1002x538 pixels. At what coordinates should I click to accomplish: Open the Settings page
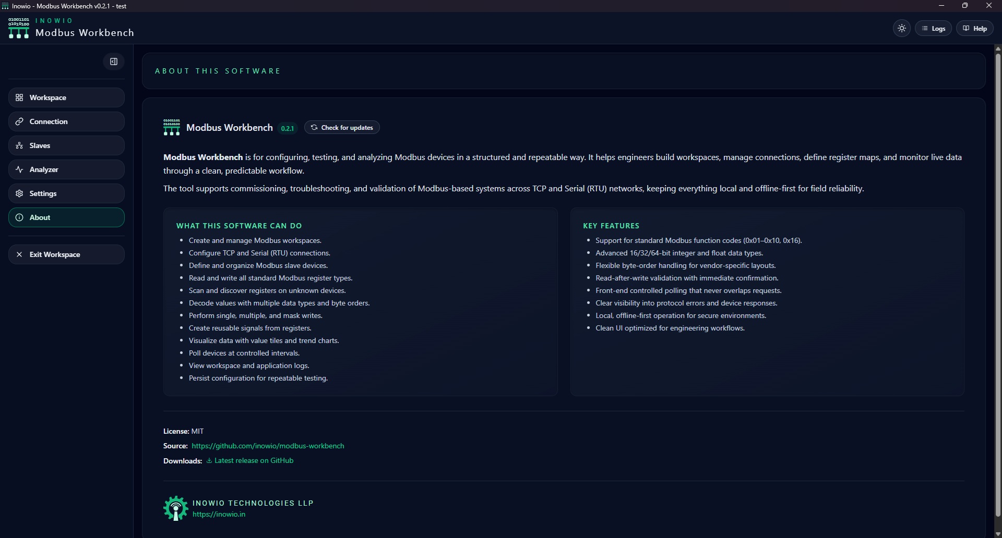pyautogui.click(x=66, y=193)
